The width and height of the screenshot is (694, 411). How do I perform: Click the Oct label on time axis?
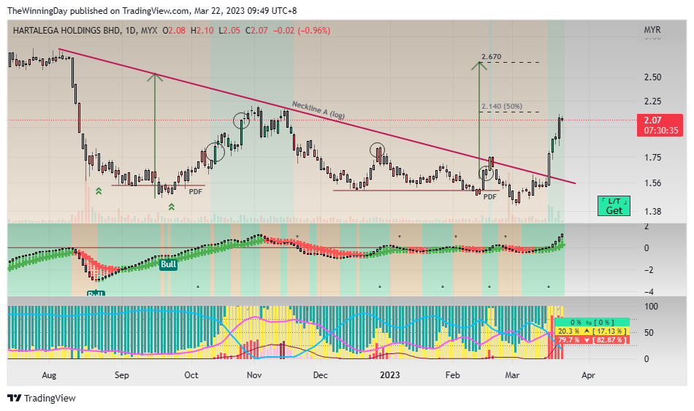coord(191,375)
